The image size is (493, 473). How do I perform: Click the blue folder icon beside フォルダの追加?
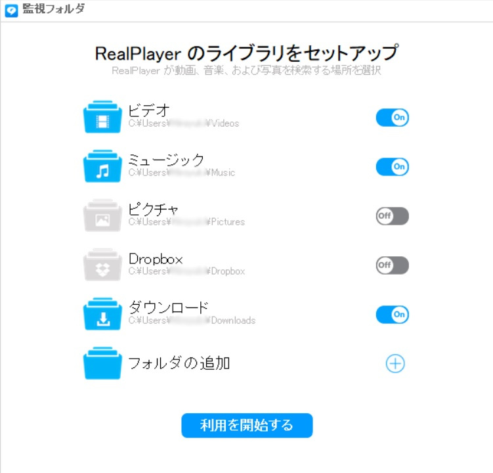click(x=103, y=364)
